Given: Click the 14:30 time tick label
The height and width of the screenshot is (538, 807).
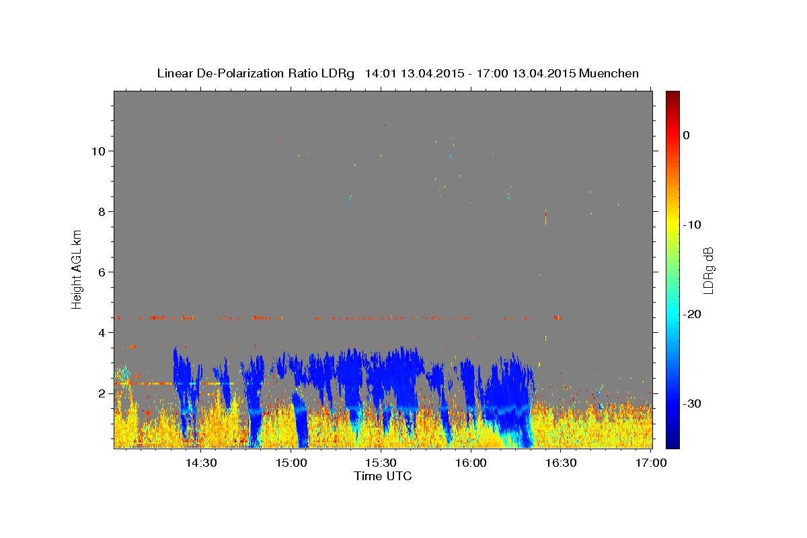Looking at the screenshot, I should 200,463.
